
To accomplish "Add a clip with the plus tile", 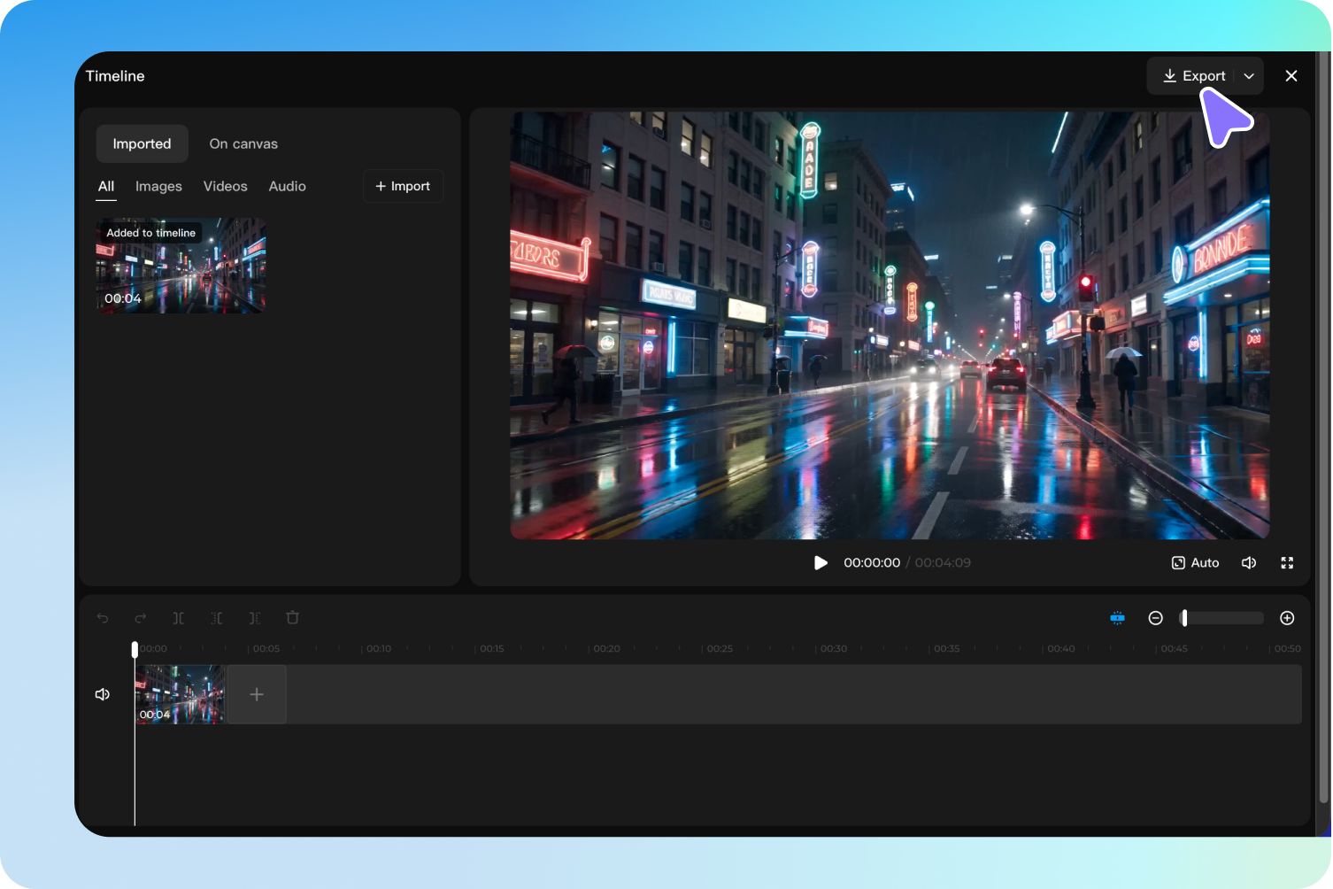I will tap(257, 694).
